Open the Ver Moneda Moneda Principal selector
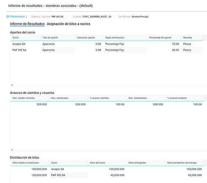Viewport: 207px width, 183px height. click(134, 17)
